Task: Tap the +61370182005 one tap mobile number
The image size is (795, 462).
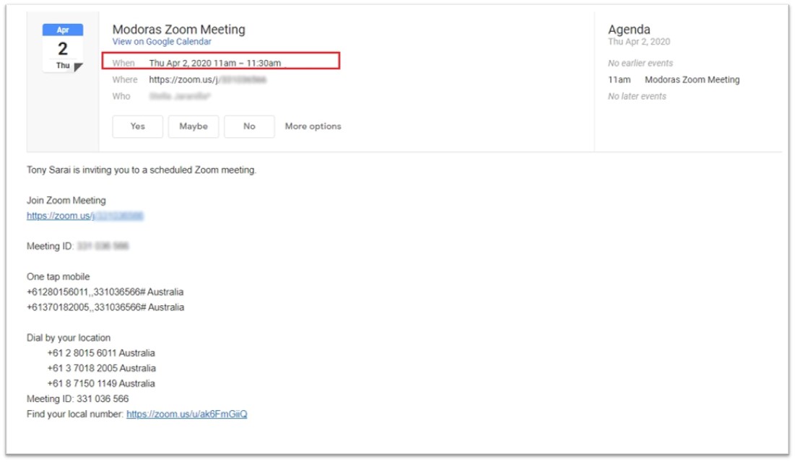Action: (x=105, y=308)
